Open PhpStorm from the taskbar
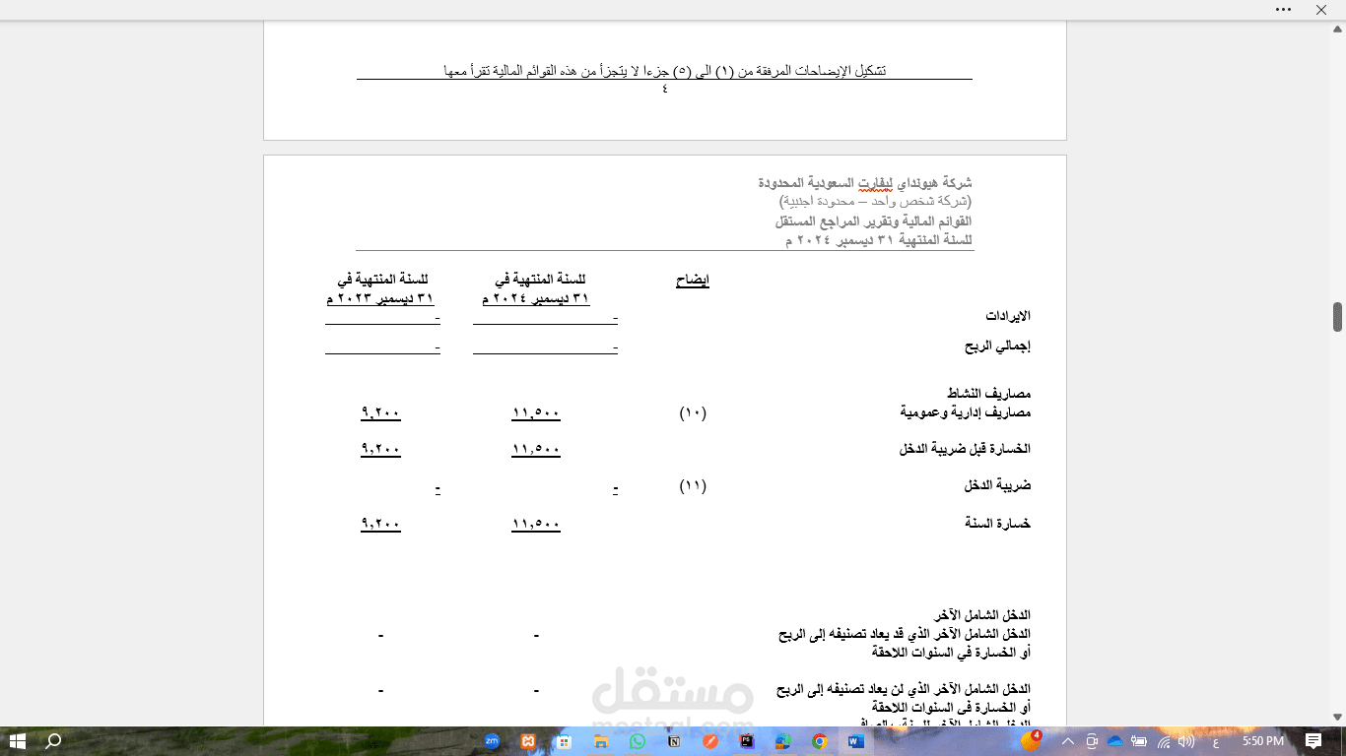 747,740
